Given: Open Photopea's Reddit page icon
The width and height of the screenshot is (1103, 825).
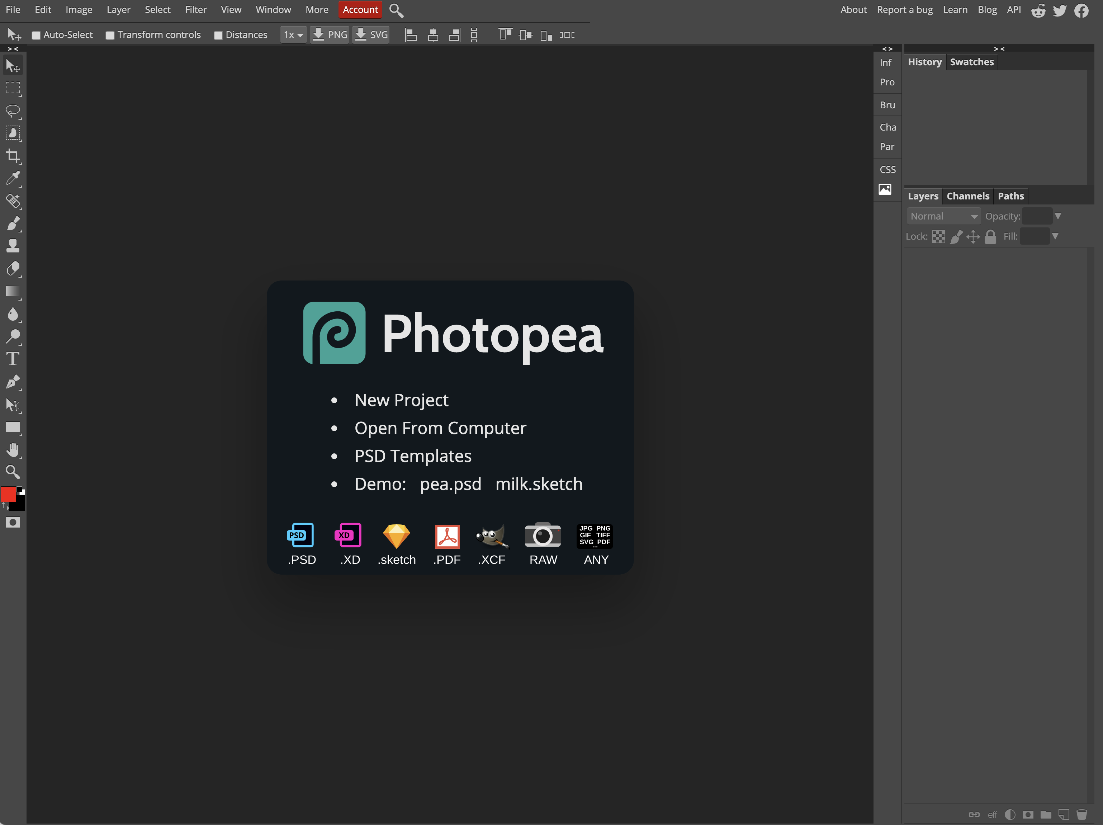Looking at the screenshot, I should 1038,10.
